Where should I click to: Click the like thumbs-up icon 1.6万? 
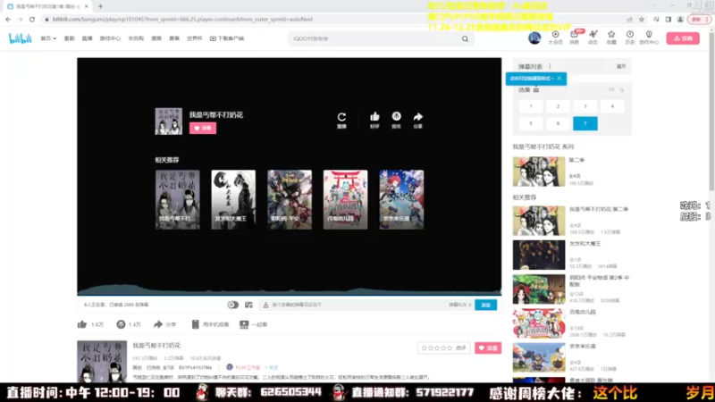82,324
